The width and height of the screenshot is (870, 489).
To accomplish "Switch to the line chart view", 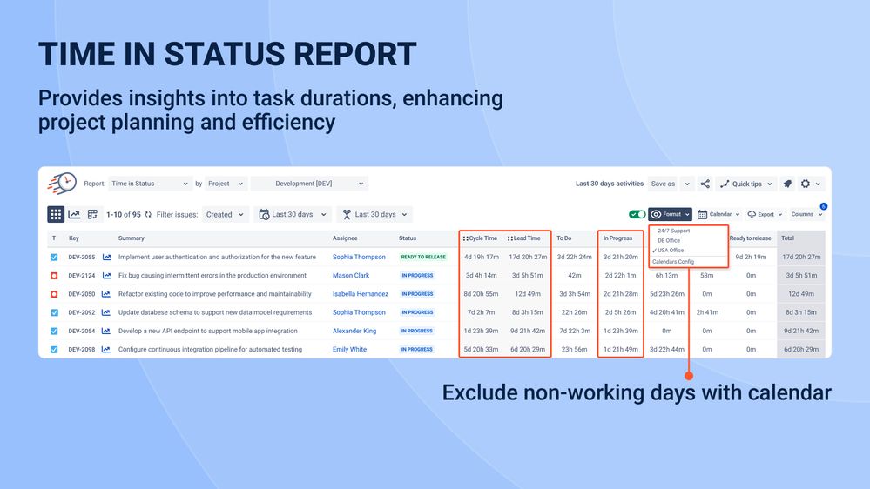I will [x=74, y=214].
